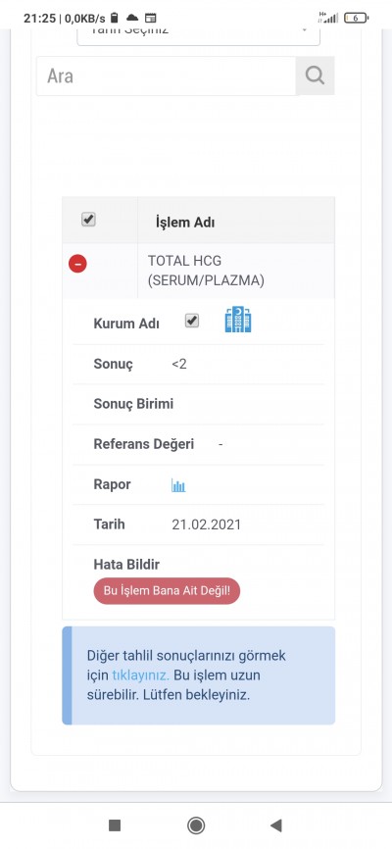The width and height of the screenshot is (392, 849).
Task: Click the İşlem Adı column header
Action: pos(185,223)
